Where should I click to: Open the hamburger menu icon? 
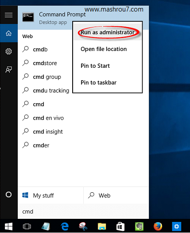click(x=8, y=15)
